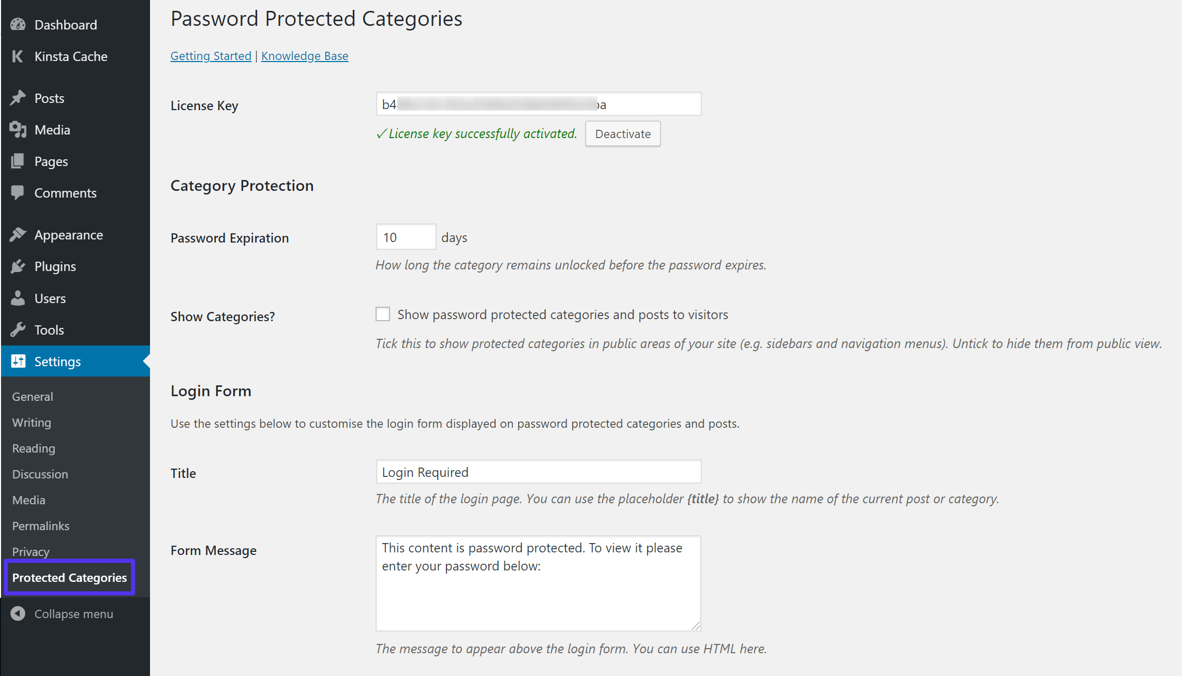Click the Protected Categories menu item
Screen dimensions: 1182x676
(x=70, y=577)
